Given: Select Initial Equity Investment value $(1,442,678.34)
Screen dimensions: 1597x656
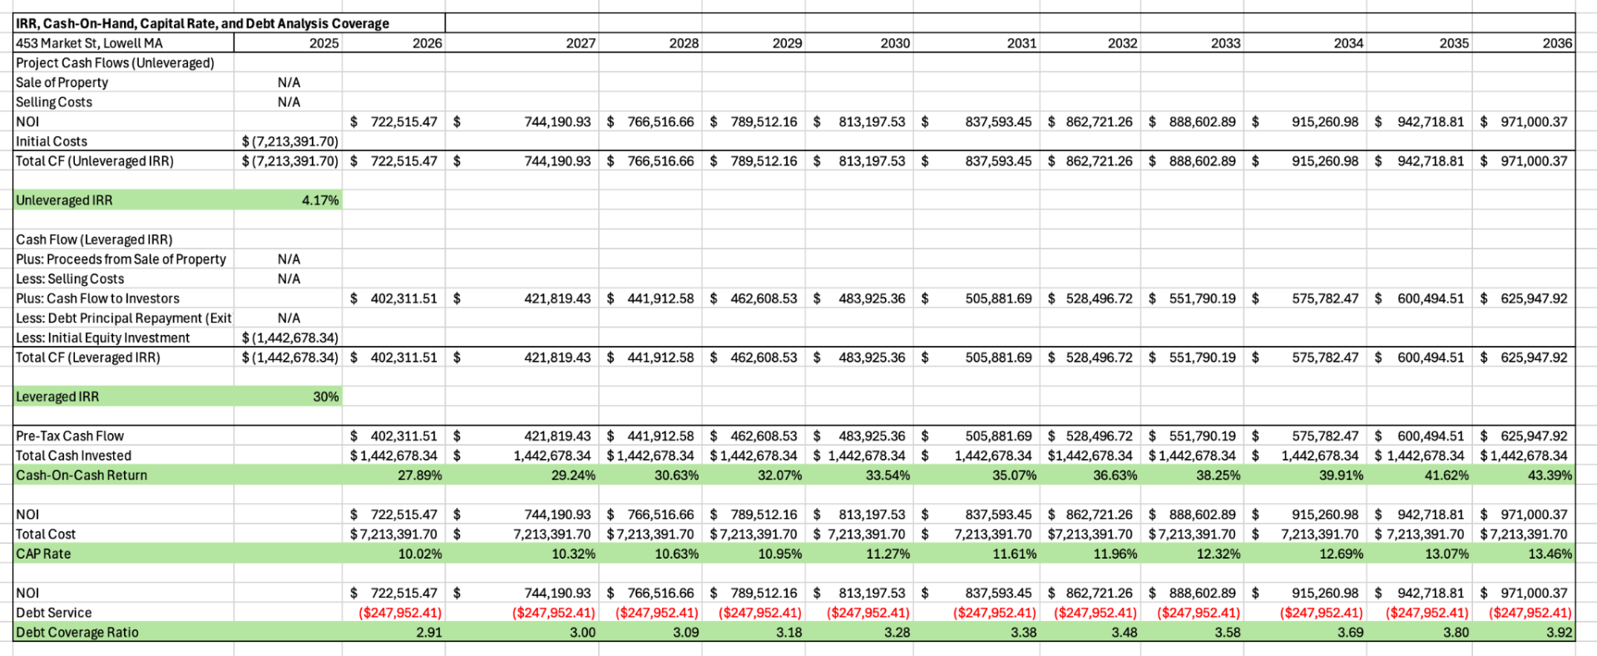Looking at the screenshot, I should tap(288, 338).
